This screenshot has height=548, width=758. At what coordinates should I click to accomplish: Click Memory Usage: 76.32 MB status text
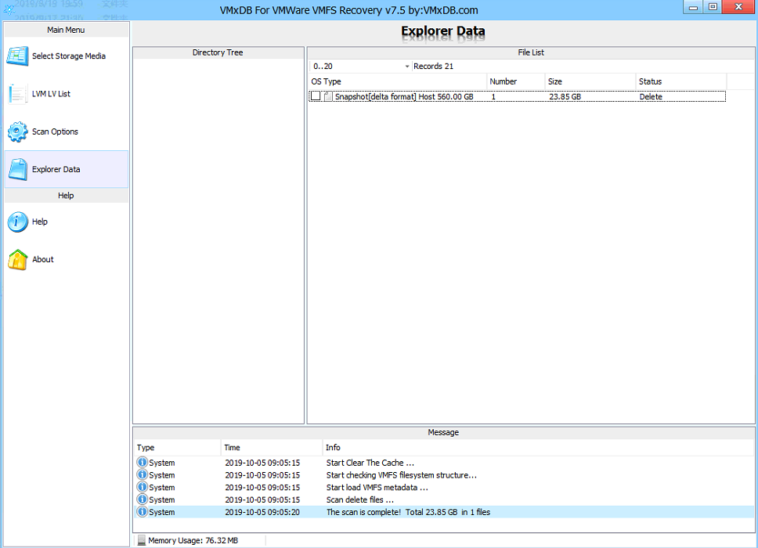(x=193, y=540)
